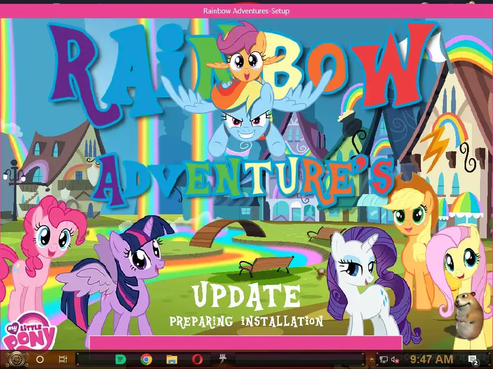This screenshot has height=369, width=493.
Task: Open the notification center icon
Action: (473, 360)
